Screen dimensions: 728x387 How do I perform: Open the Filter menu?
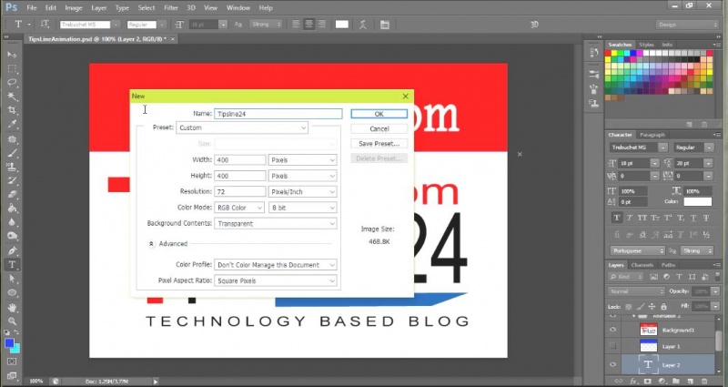171,8
